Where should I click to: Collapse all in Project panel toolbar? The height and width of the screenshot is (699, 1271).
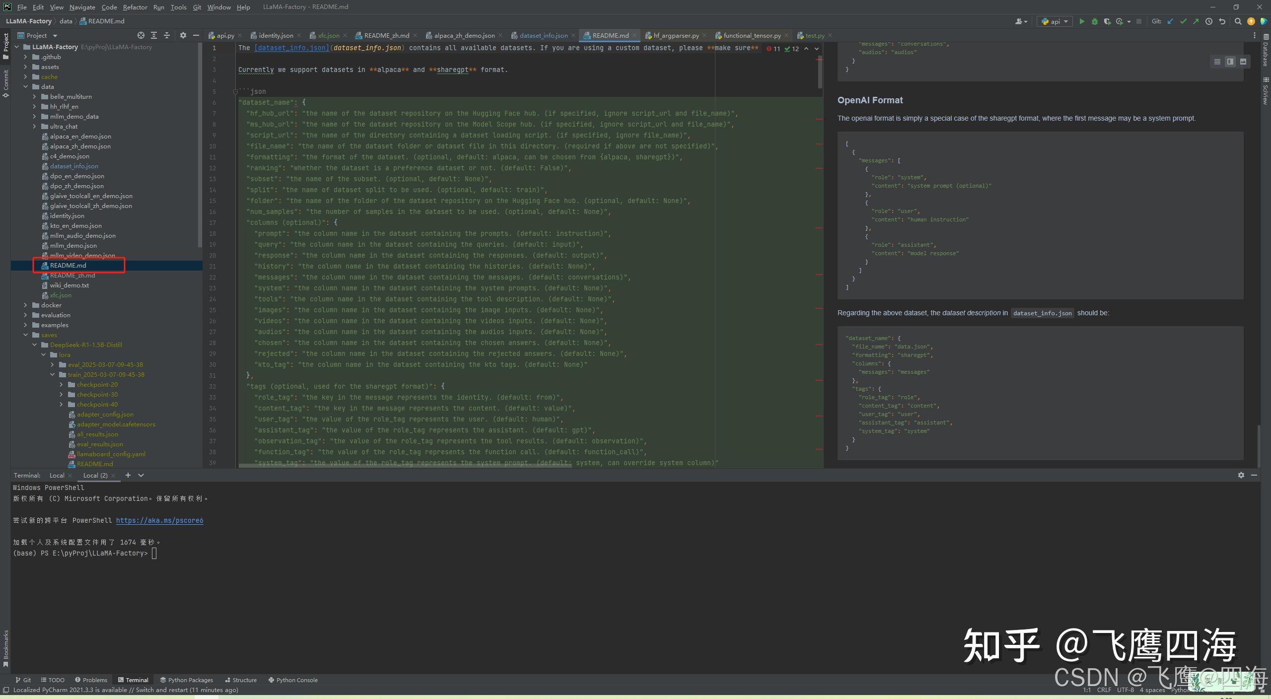pos(167,35)
